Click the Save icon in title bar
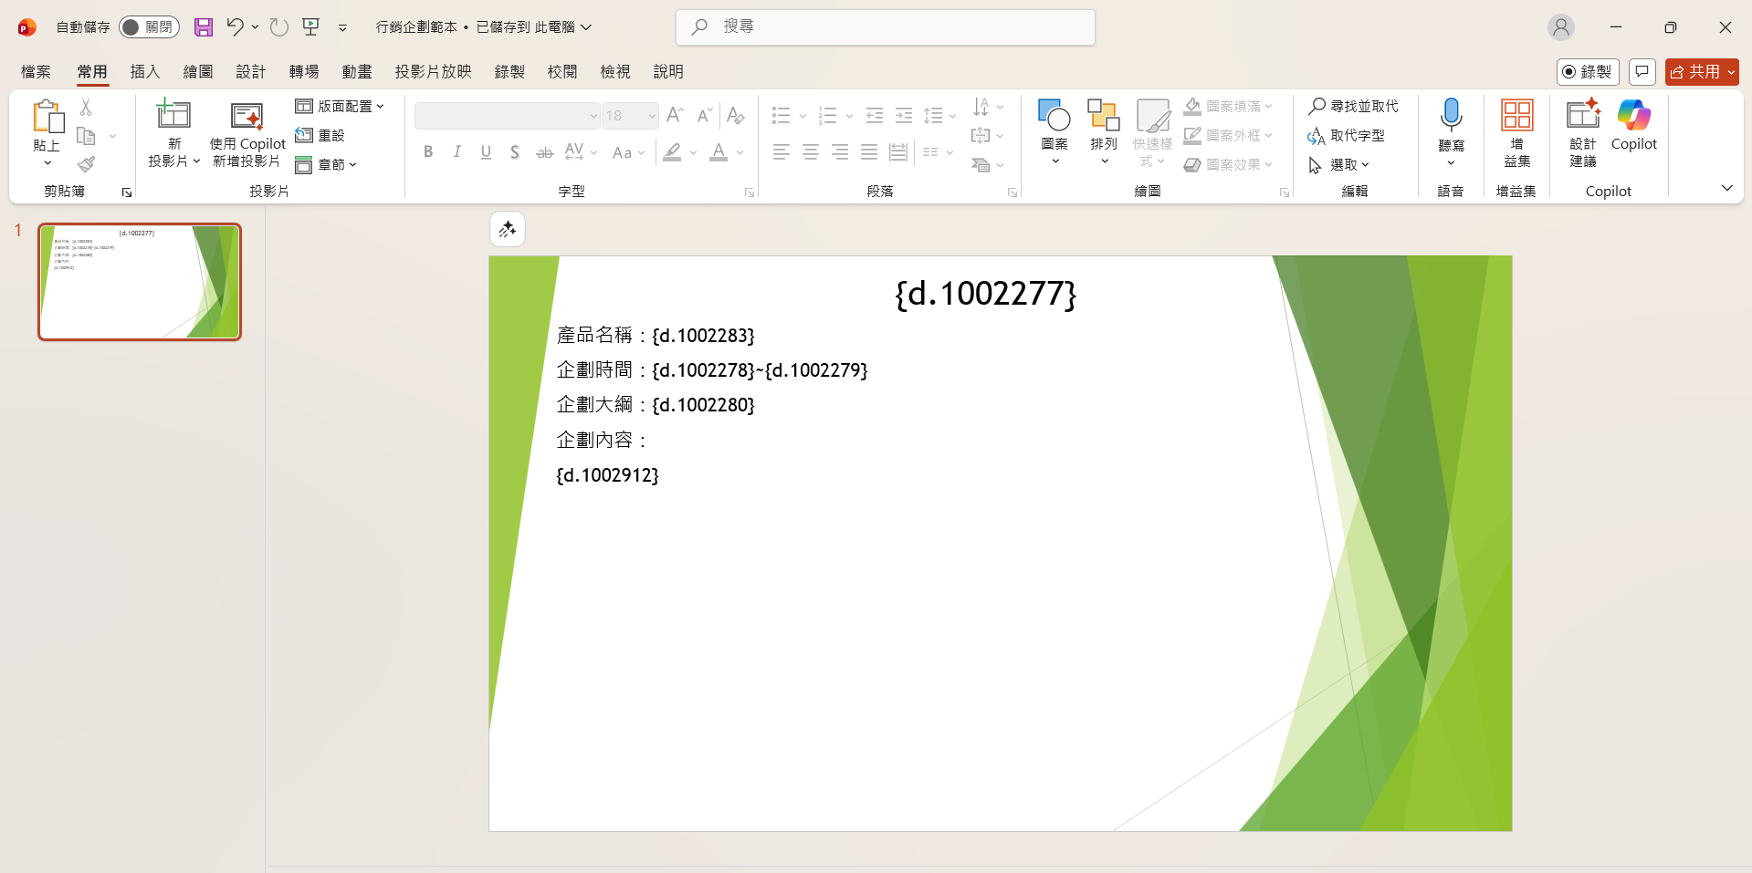The image size is (1752, 873). [204, 27]
